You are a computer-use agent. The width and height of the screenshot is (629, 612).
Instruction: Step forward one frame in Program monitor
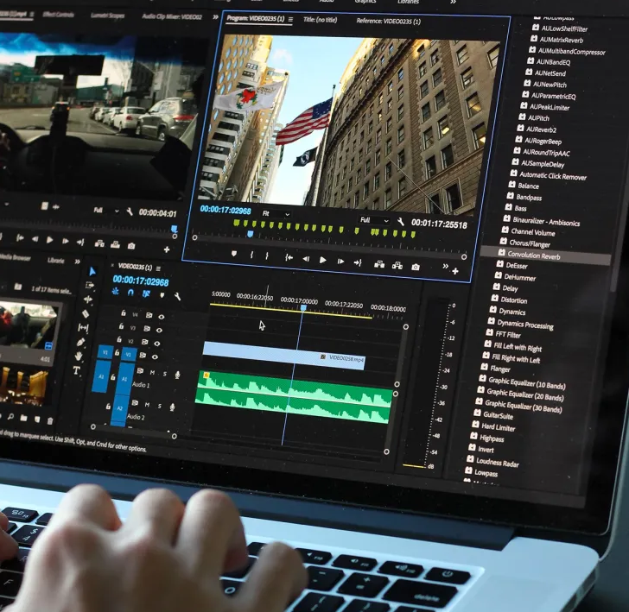click(340, 262)
